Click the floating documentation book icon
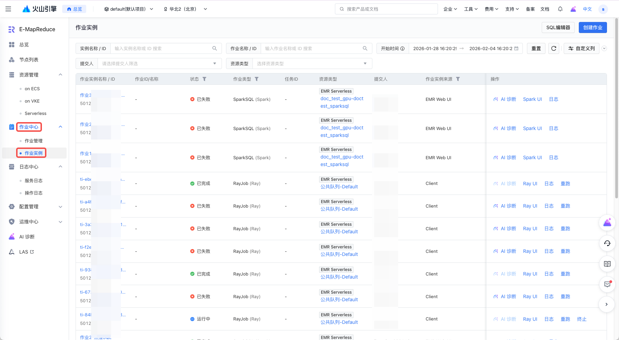Image resolution: width=619 pixels, height=340 pixels. pos(607,264)
